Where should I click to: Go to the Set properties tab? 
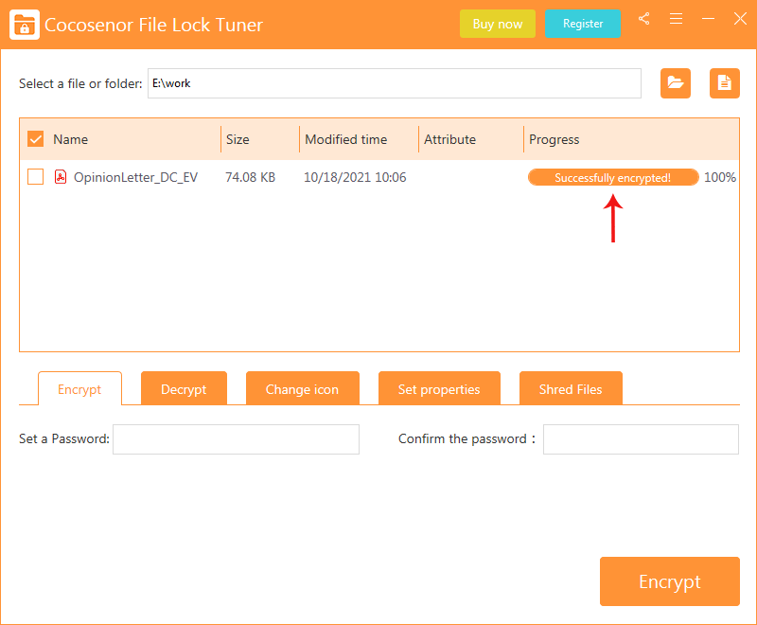(x=439, y=388)
